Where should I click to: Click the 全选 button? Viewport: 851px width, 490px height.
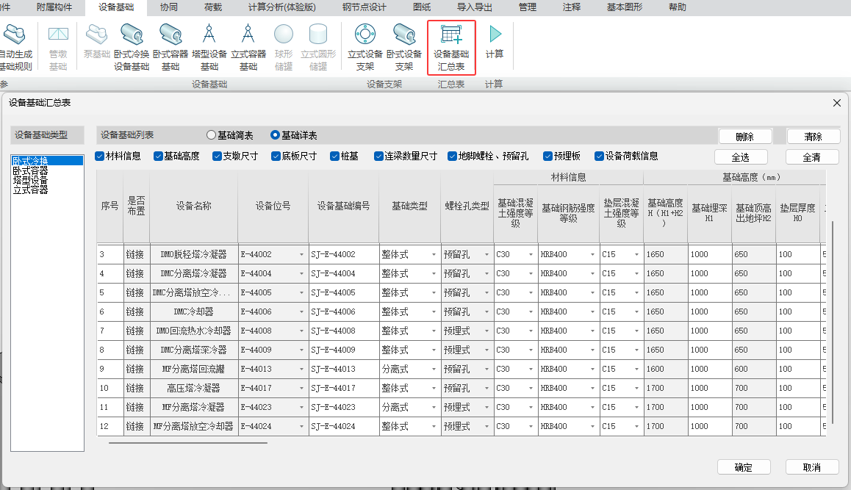click(x=740, y=157)
